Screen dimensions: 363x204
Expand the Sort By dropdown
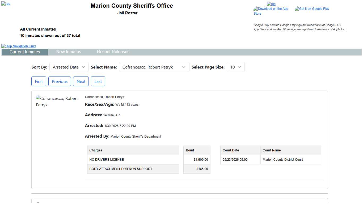point(69,67)
